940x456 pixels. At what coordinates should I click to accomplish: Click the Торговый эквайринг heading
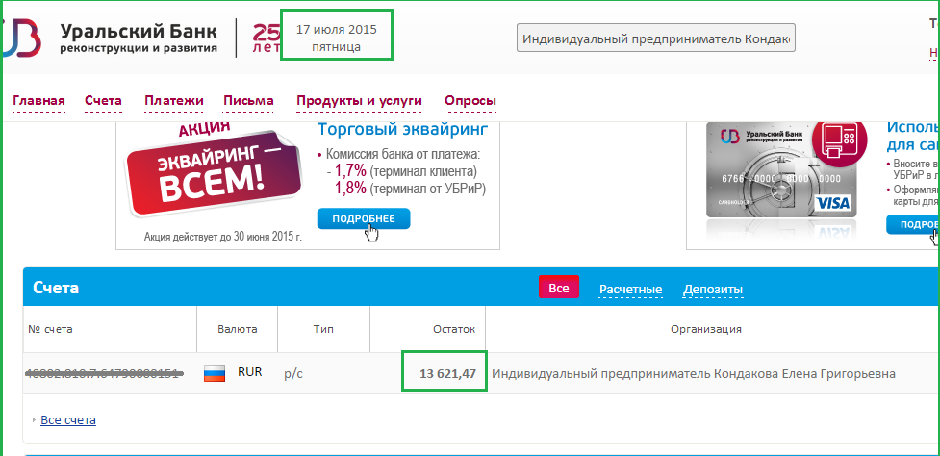[x=403, y=129]
